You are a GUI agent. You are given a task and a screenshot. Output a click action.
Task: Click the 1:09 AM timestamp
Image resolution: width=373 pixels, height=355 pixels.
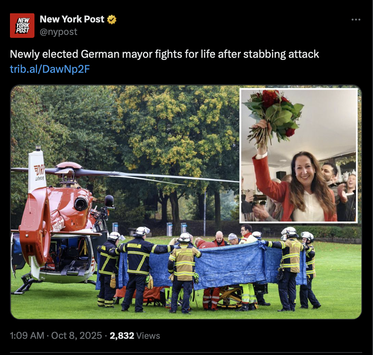[27, 335]
